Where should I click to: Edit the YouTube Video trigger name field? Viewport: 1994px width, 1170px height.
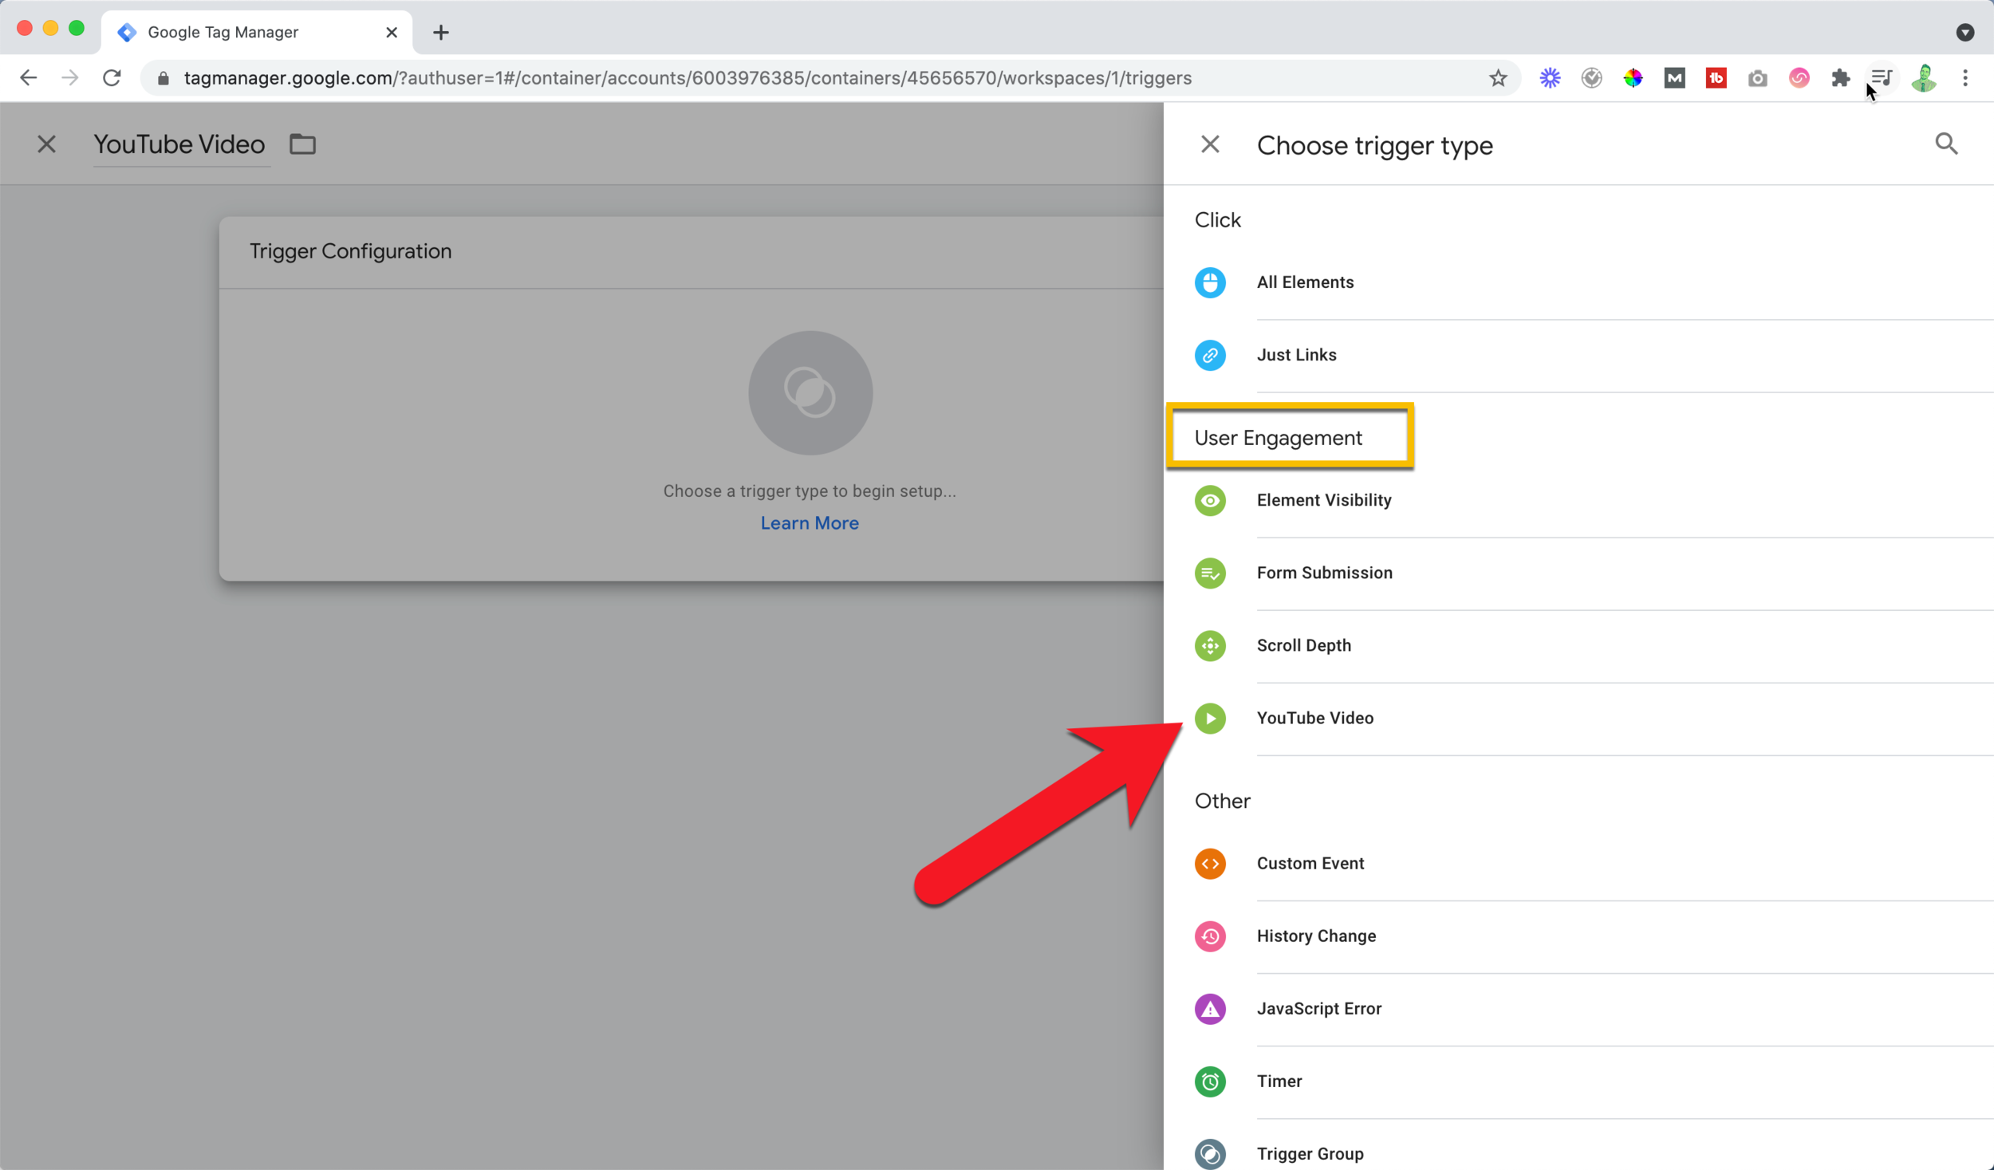(181, 144)
